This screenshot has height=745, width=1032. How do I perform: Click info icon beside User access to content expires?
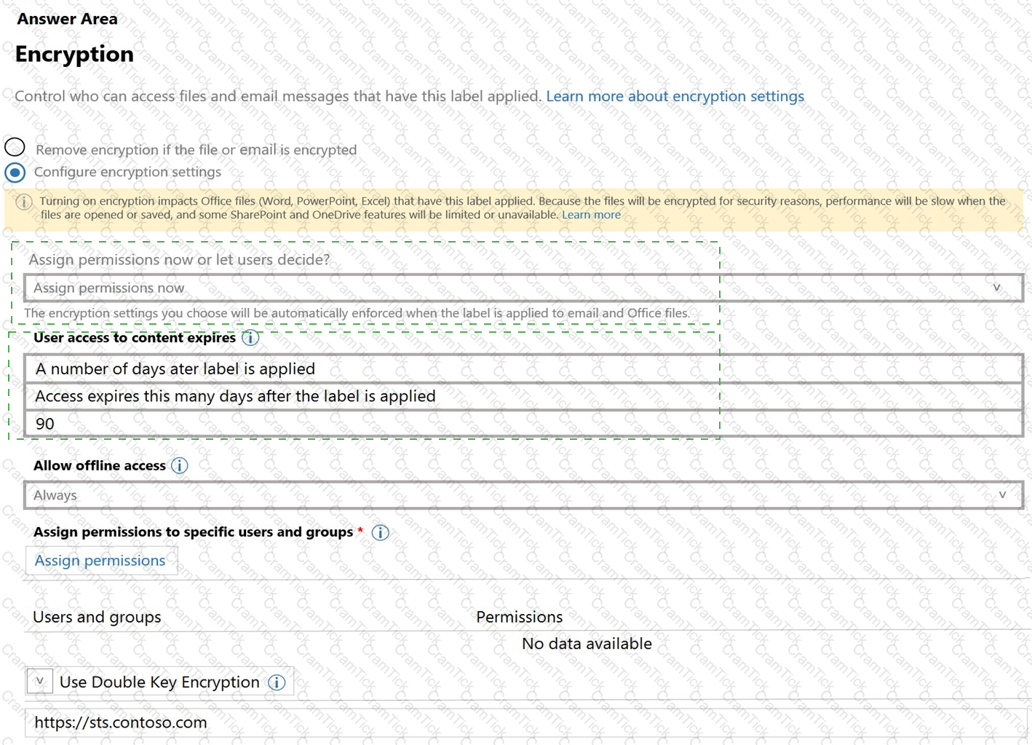coord(250,338)
